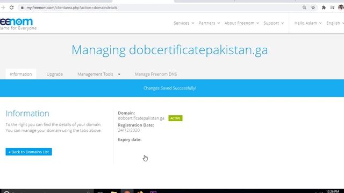
Task: Click the address bar URL
Action: coord(71,8)
